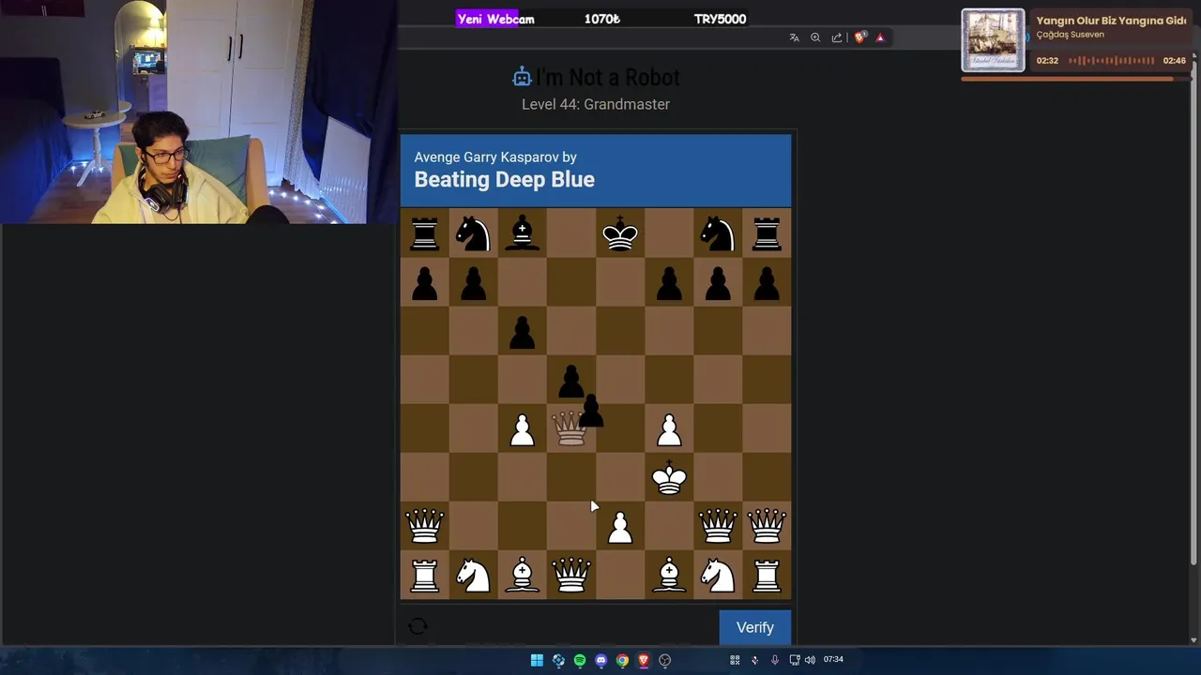The height and width of the screenshot is (675, 1201).
Task: Click the album art thumbnail in music overlay
Action: [993, 40]
